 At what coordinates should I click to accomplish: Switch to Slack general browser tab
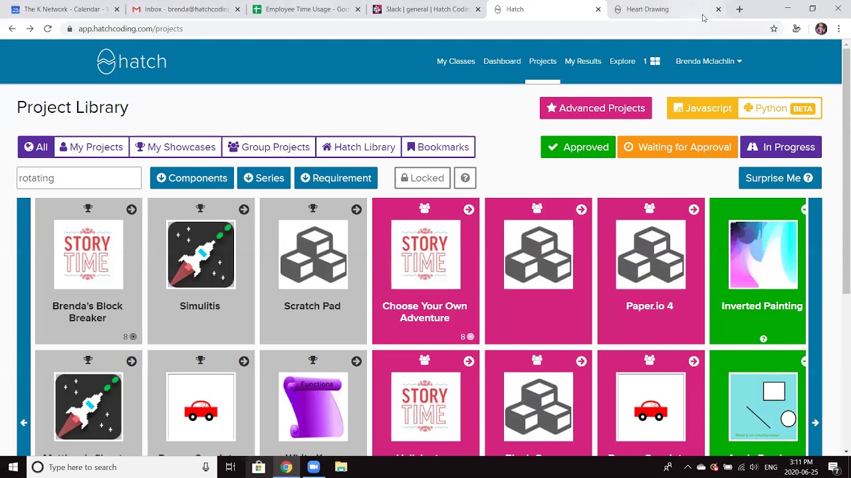coord(425,9)
